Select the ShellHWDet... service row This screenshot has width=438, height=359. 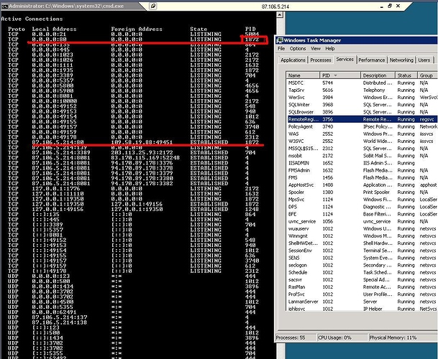coord(362,243)
